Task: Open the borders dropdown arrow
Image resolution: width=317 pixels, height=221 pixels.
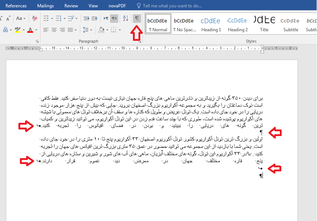Action: (x=120, y=30)
